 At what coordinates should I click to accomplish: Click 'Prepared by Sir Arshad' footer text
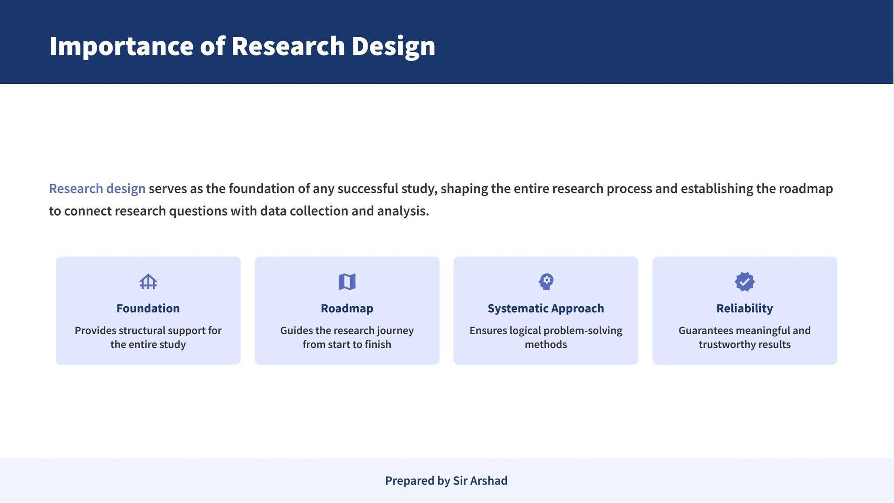446,480
